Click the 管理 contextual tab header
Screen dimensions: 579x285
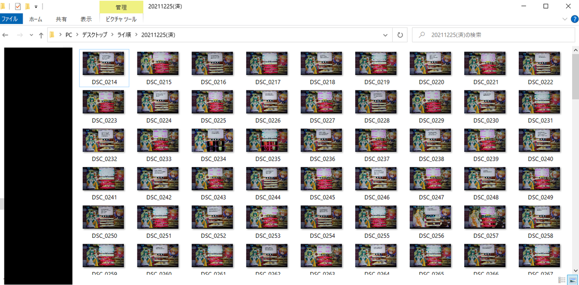click(x=121, y=7)
